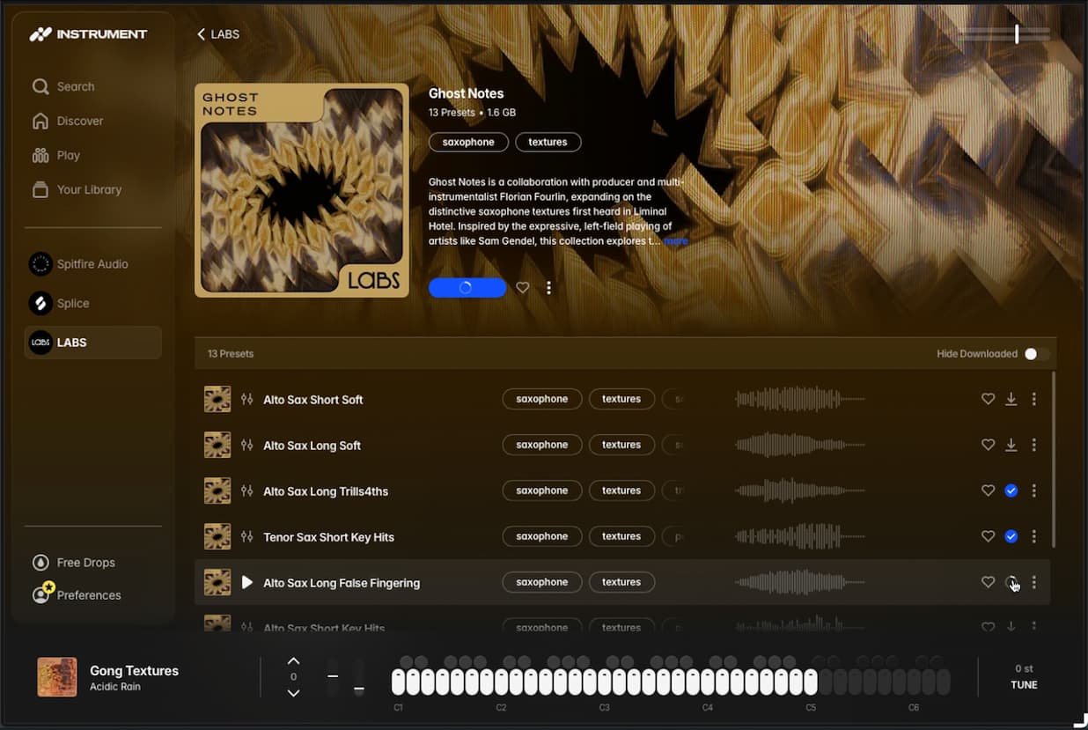
Task: Decrease octave with down arrow
Action: (x=294, y=693)
